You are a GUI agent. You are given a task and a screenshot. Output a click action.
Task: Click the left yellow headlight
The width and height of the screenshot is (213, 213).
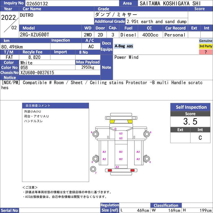[x=112, y=121]
